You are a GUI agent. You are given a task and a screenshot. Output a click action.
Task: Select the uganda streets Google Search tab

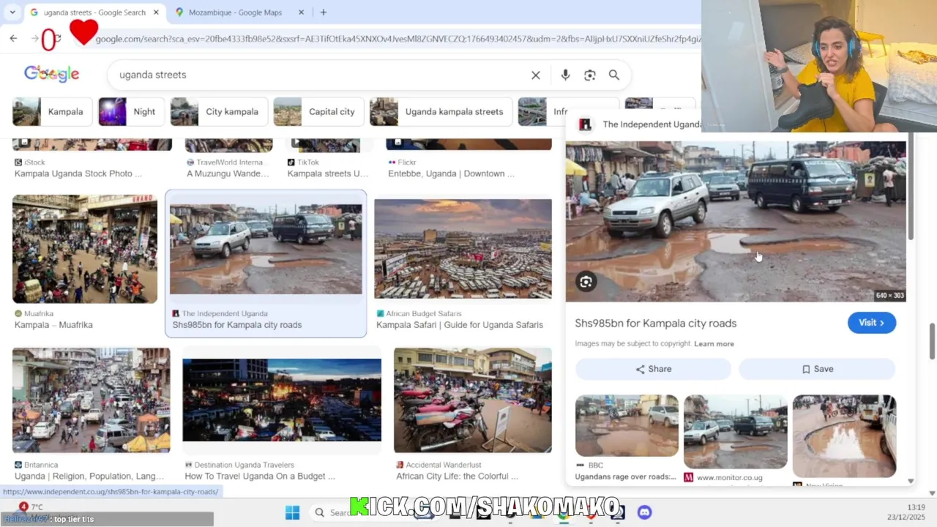[x=94, y=12]
